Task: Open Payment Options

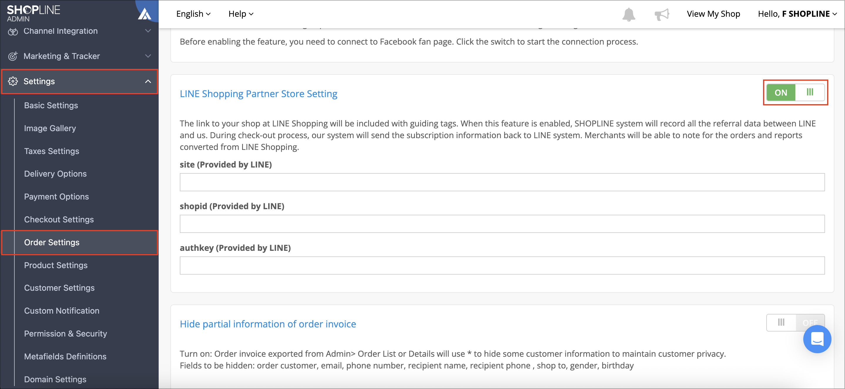Action: (56, 197)
